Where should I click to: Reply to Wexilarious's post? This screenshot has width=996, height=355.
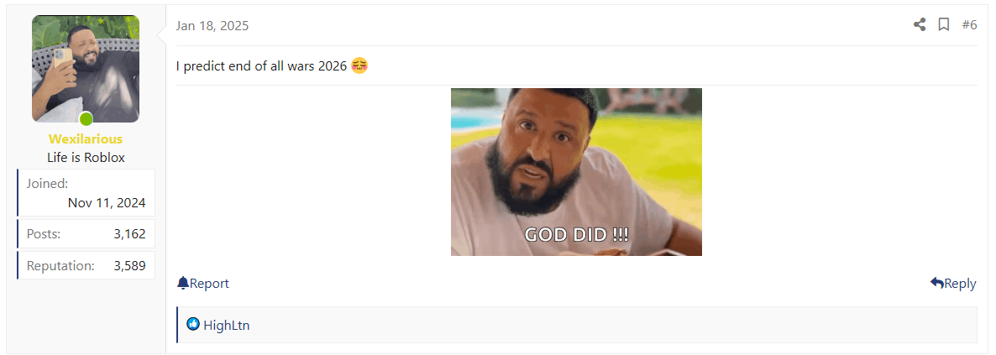[953, 283]
